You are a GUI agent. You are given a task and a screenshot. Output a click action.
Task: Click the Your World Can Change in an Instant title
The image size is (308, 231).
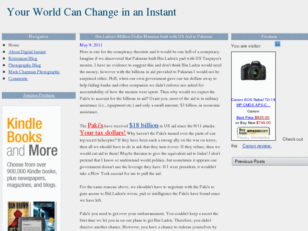click(x=92, y=12)
